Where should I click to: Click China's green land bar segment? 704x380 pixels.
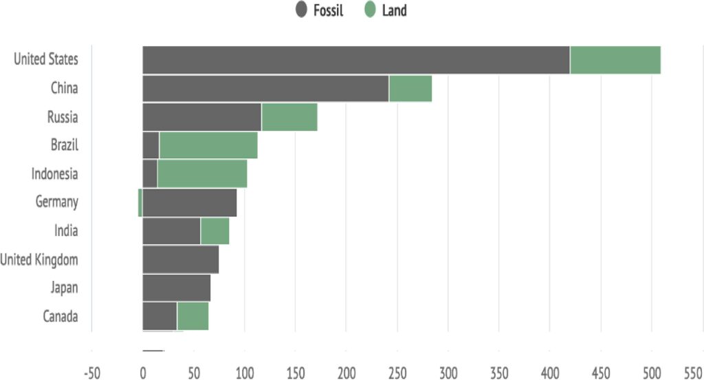pyautogui.click(x=410, y=89)
